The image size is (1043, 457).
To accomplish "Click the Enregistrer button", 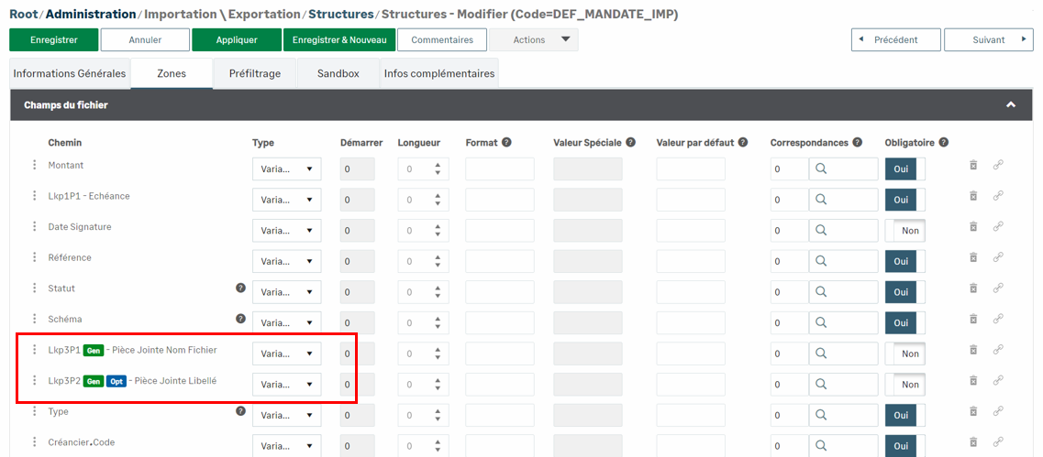I will 52,40.
